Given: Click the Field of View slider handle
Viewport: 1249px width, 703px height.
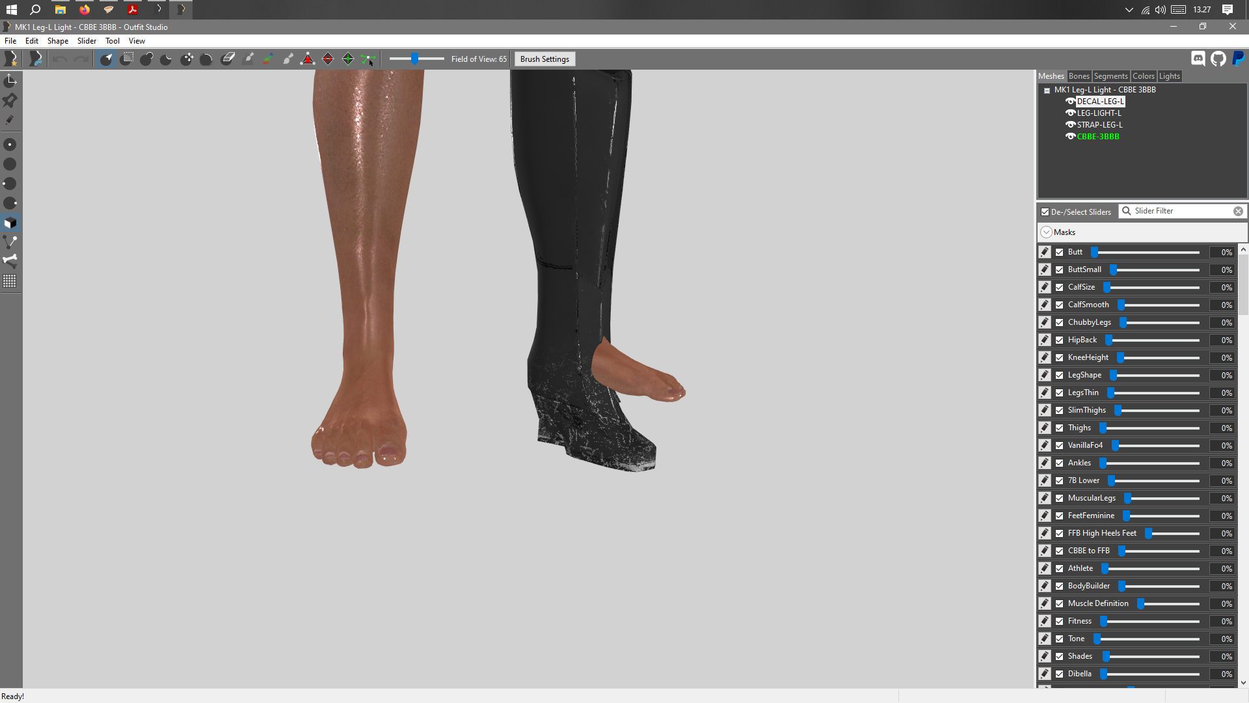Looking at the screenshot, I should point(414,59).
